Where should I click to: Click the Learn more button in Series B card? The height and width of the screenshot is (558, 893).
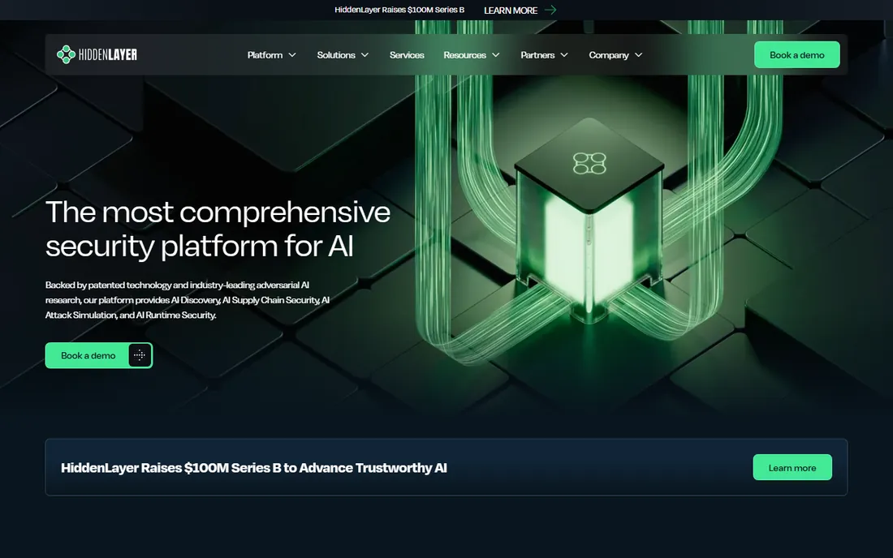click(x=792, y=467)
